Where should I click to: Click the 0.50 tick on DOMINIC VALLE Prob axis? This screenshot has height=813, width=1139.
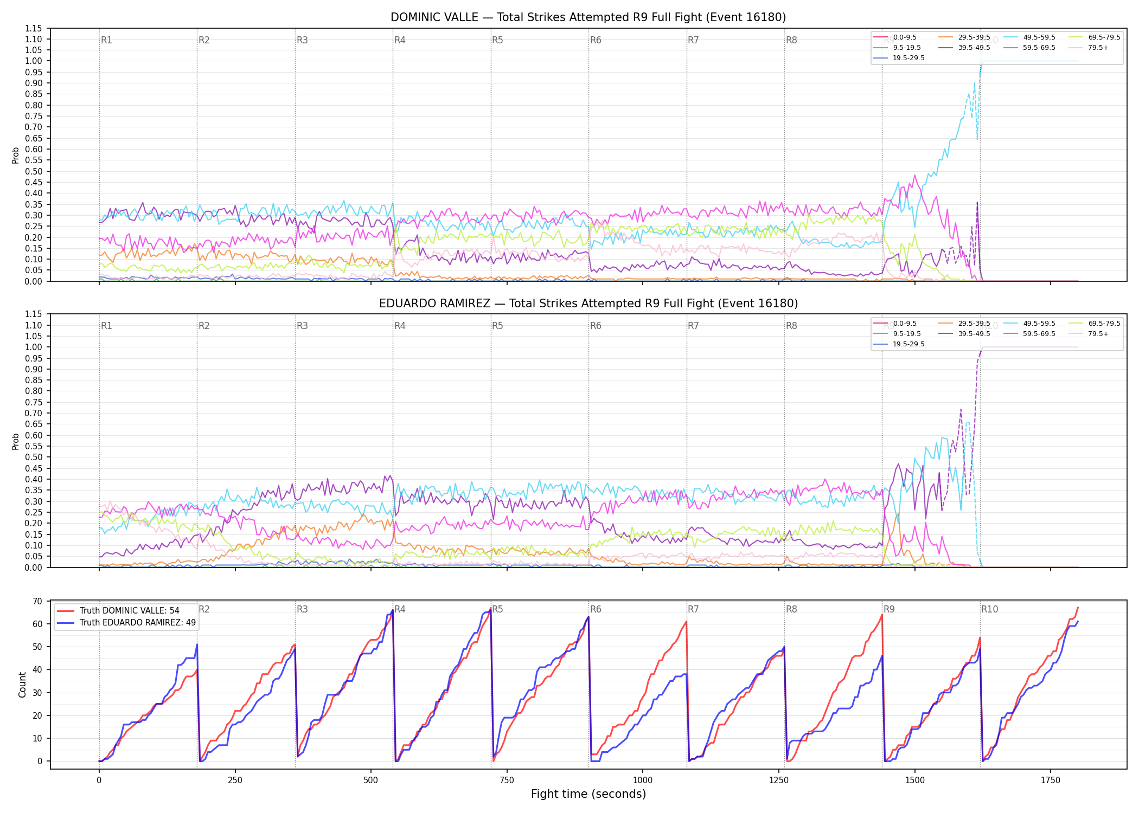34,171
